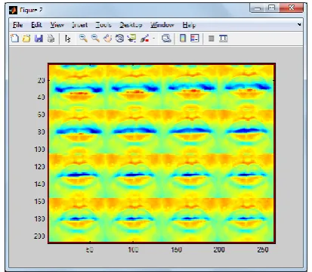
Task: Select the Zoom Out magnifier tool
Action: click(x=95, y=39)
